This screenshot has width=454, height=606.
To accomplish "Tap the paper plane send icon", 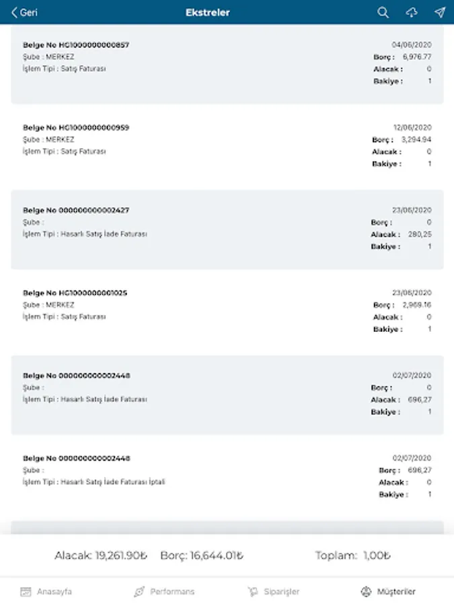I will point(440,13).
